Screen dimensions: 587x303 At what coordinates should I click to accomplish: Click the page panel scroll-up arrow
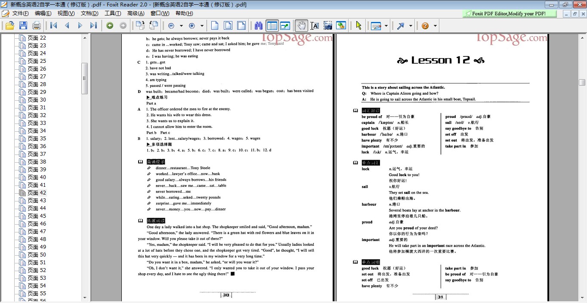point(85,38)
